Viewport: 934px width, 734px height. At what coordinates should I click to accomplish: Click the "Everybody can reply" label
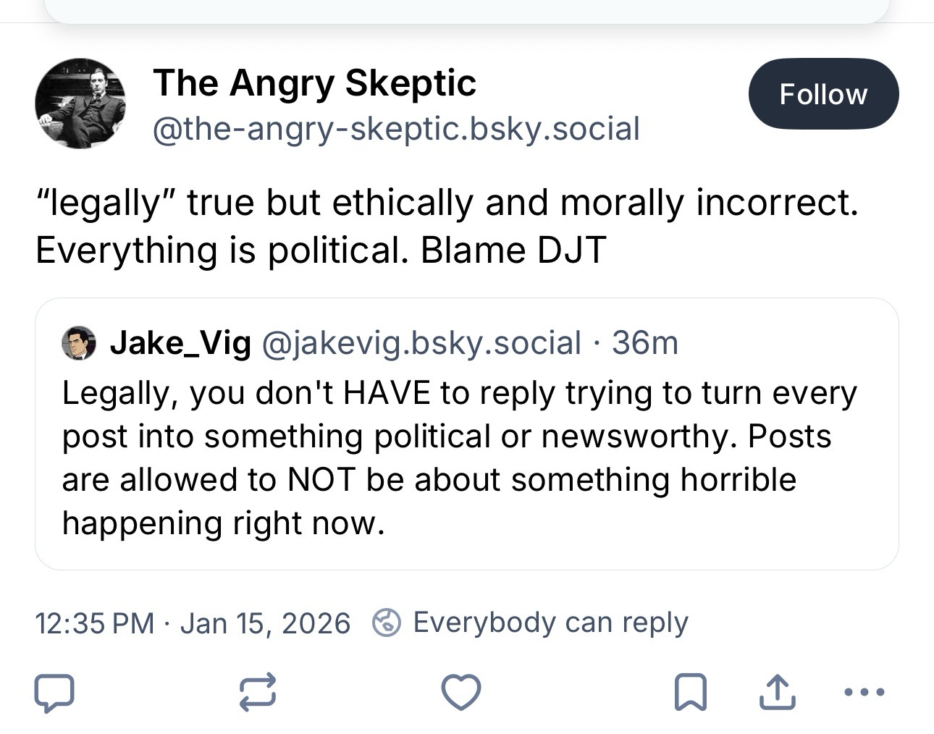coord(550,623)
